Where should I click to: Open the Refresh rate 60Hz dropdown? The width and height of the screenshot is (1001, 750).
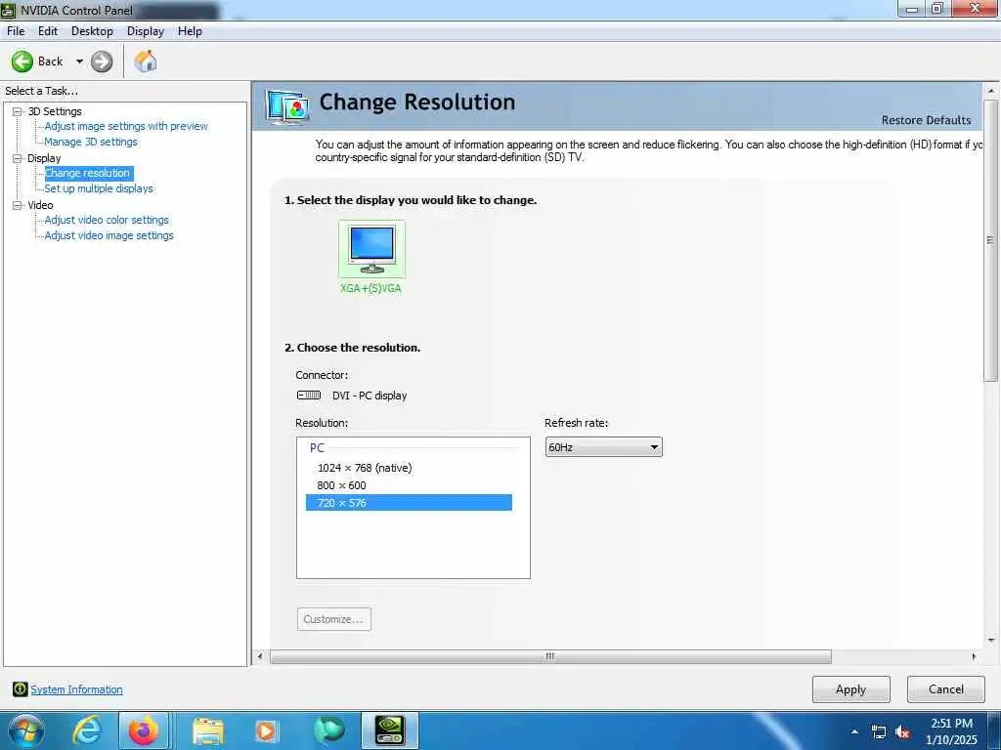[603, 447]
